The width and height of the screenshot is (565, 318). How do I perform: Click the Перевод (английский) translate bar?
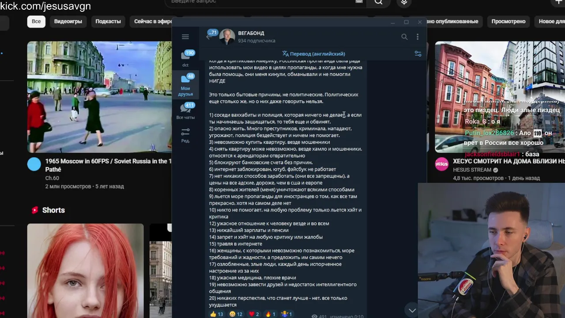click(314, 54)
